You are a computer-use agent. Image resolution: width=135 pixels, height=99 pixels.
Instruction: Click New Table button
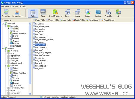(65, 20)
